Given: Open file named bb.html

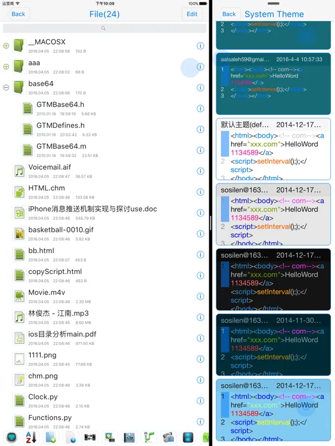Looking at the screenshot, I should click(41, 251).
